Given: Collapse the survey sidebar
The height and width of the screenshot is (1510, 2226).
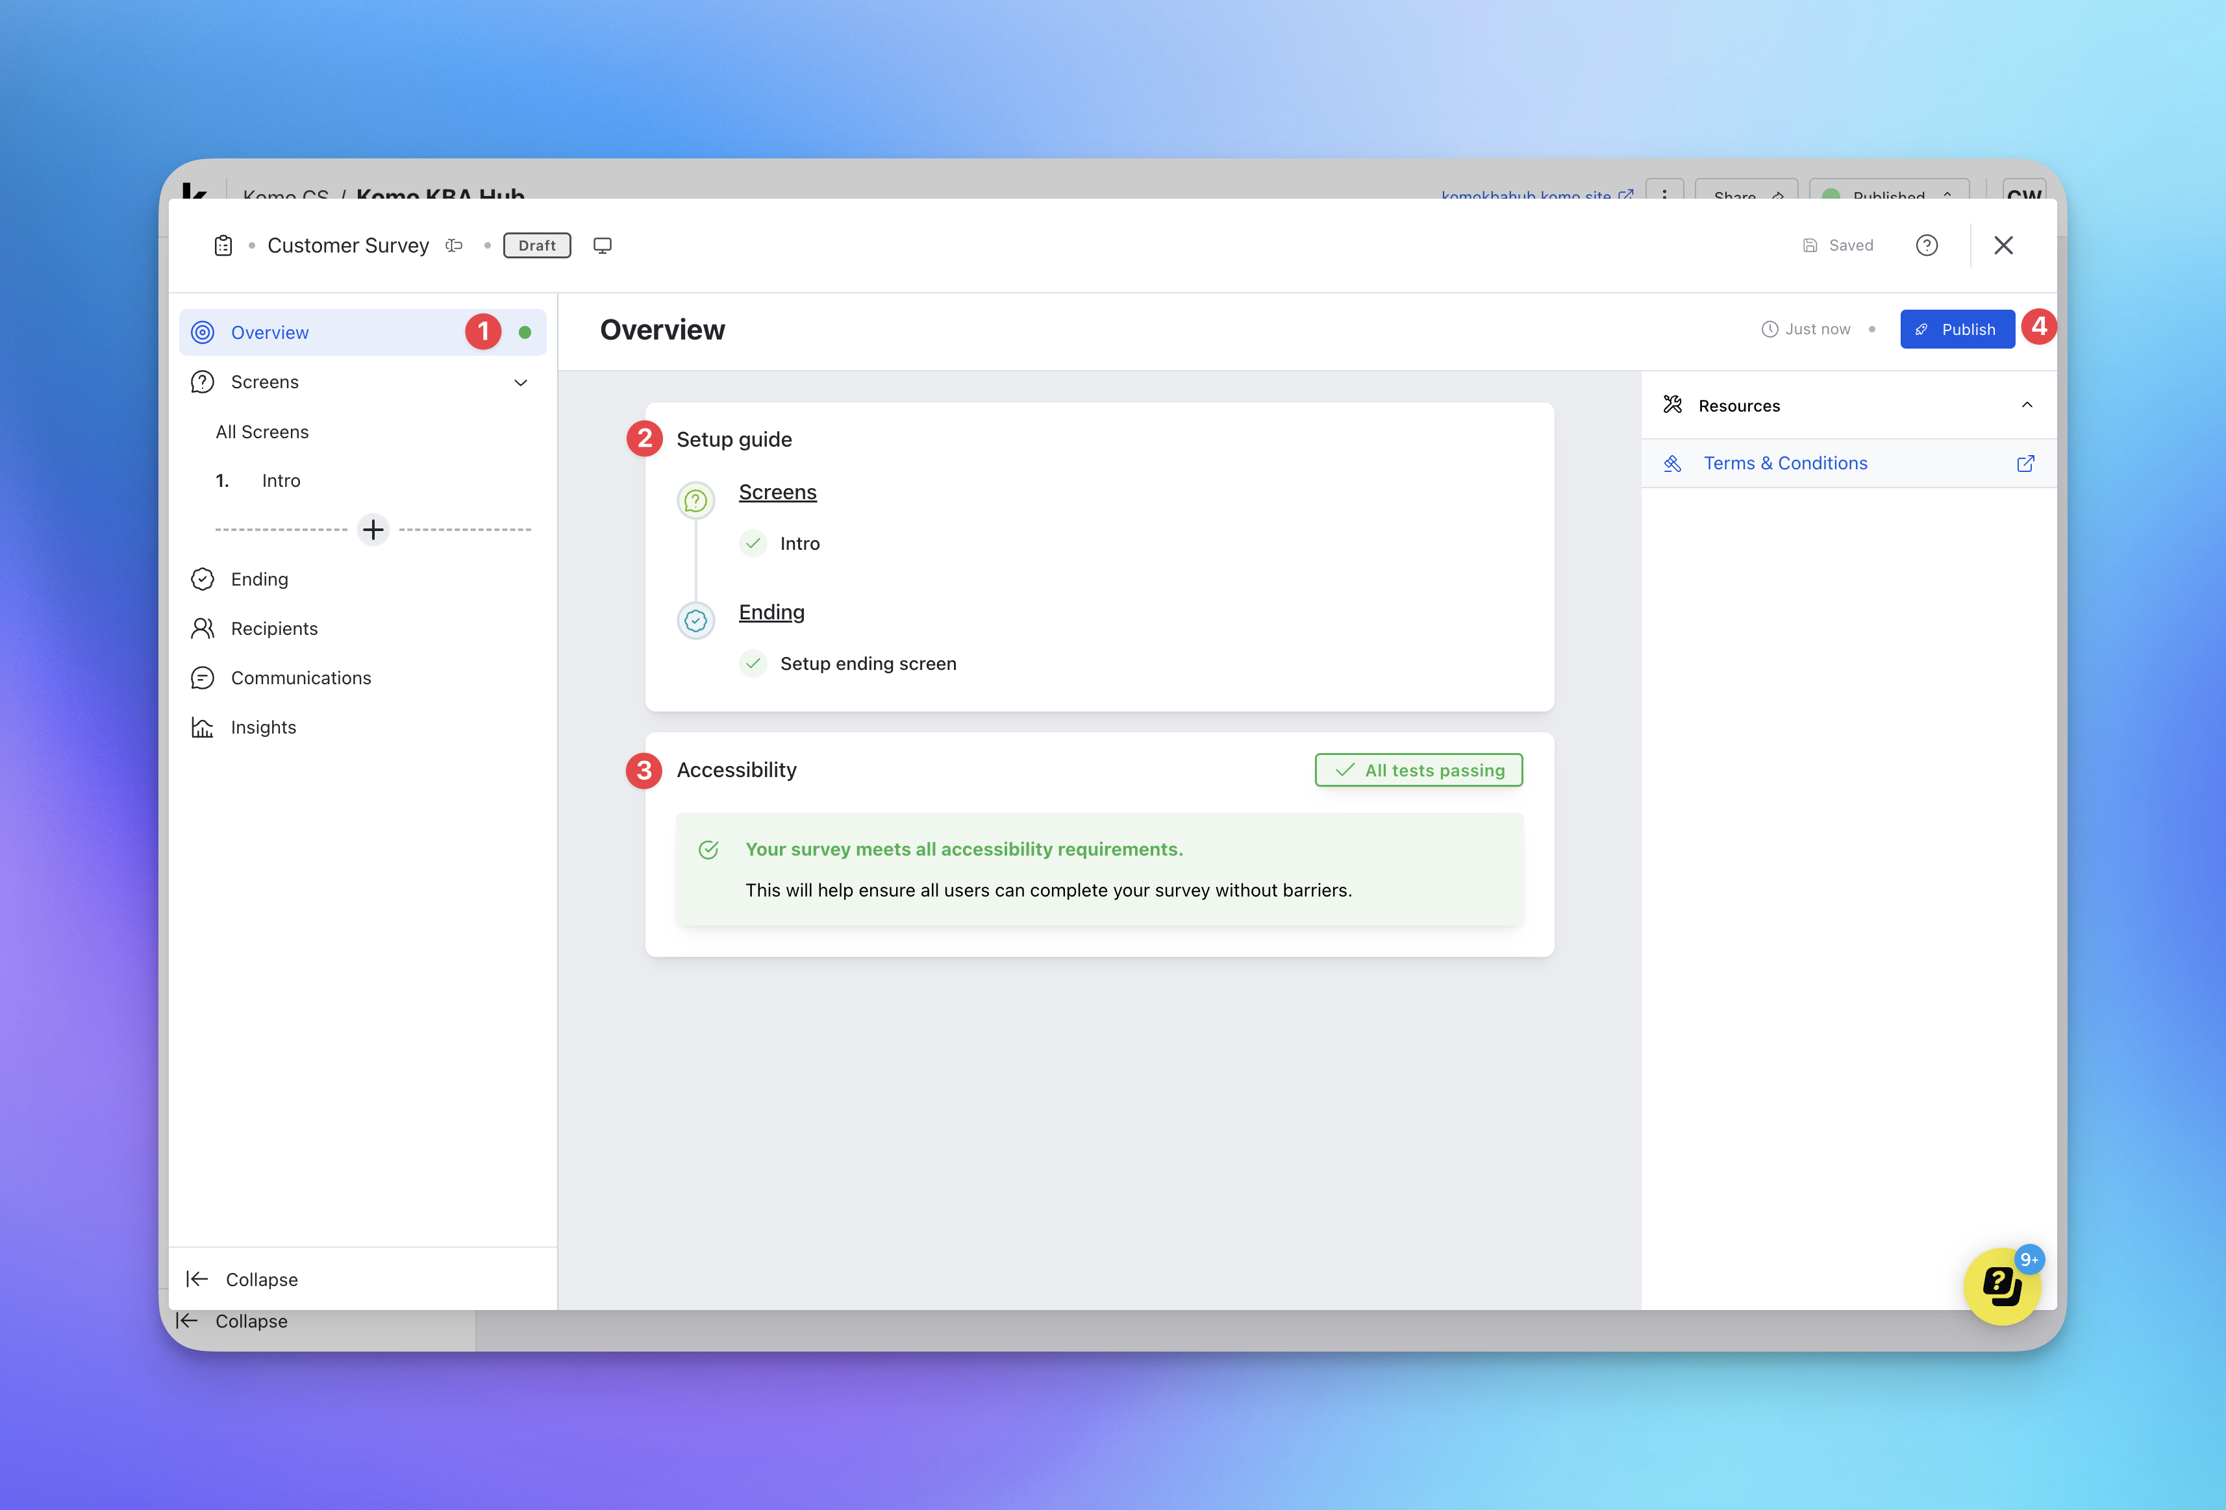Looking at the screenshot, I should [242, 1280].
